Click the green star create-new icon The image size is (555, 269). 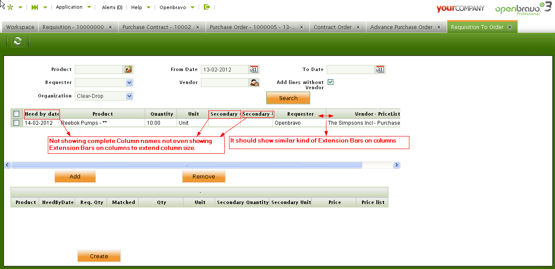10,7
